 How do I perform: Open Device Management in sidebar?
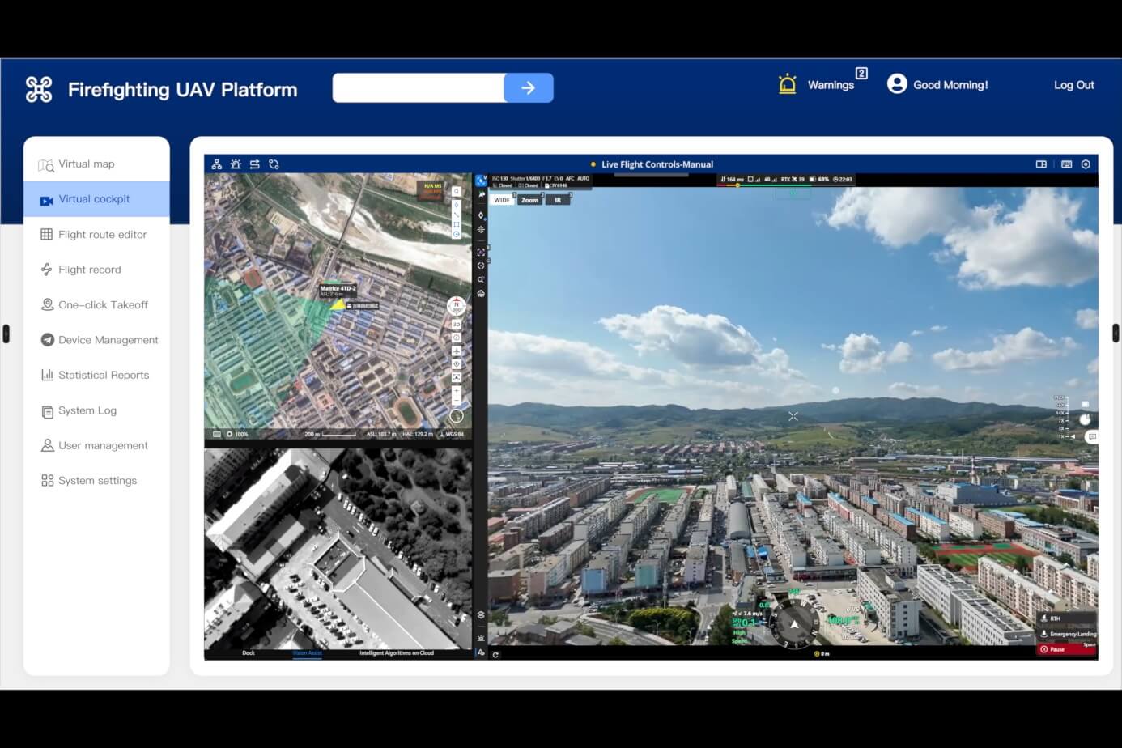pos(108,340)
